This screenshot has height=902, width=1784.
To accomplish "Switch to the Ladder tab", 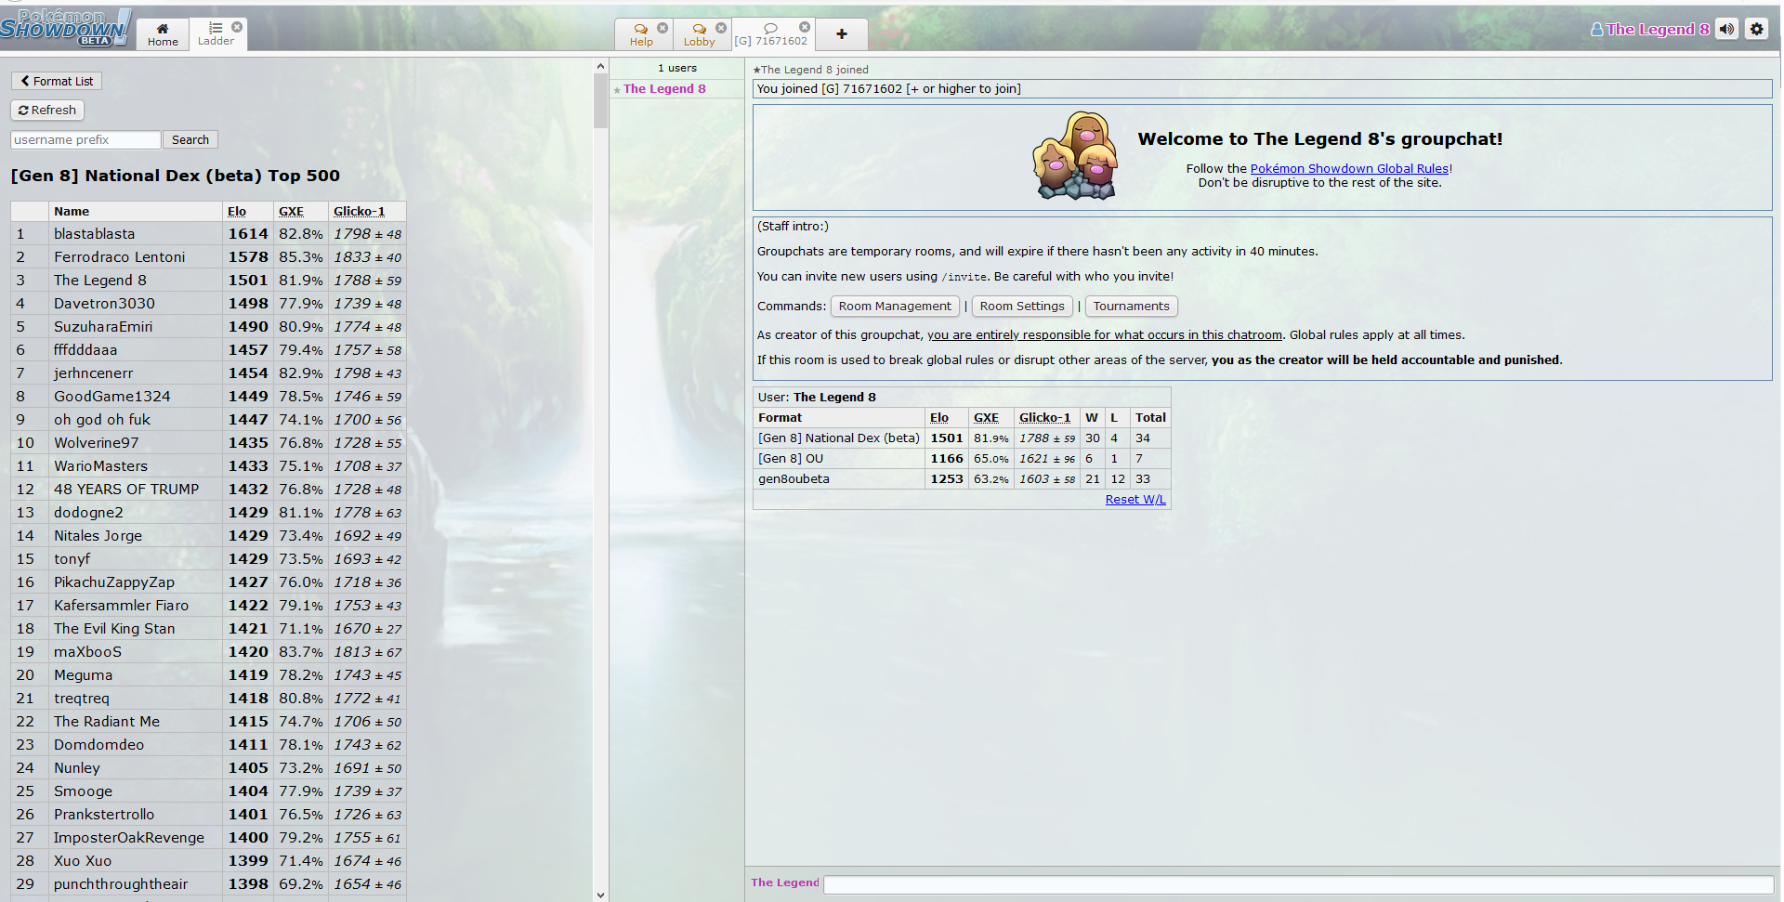I will 216,34.
